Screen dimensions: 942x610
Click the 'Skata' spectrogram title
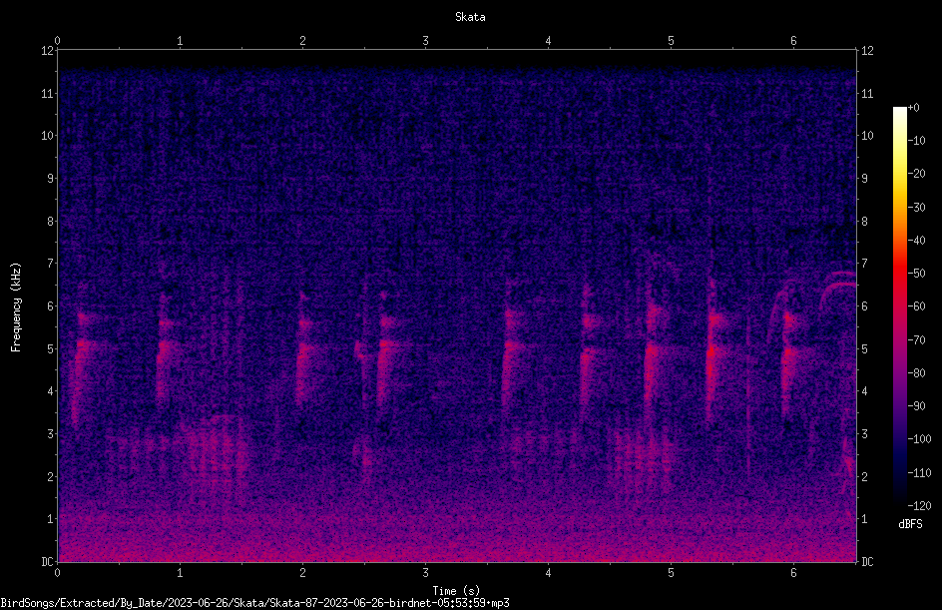470,17
